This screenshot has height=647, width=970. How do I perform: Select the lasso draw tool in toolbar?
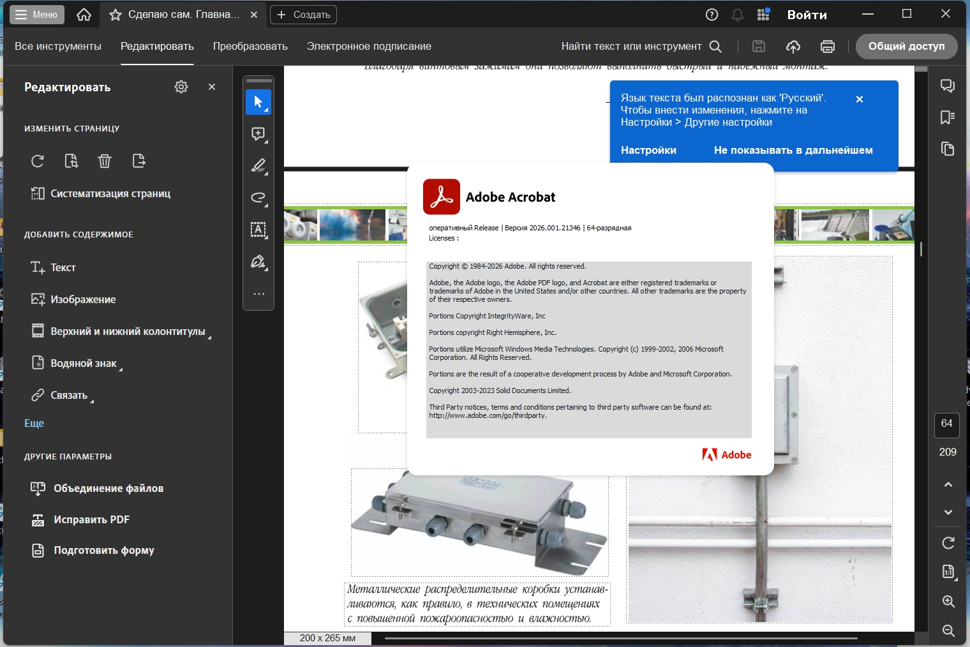tap(258, 198)
